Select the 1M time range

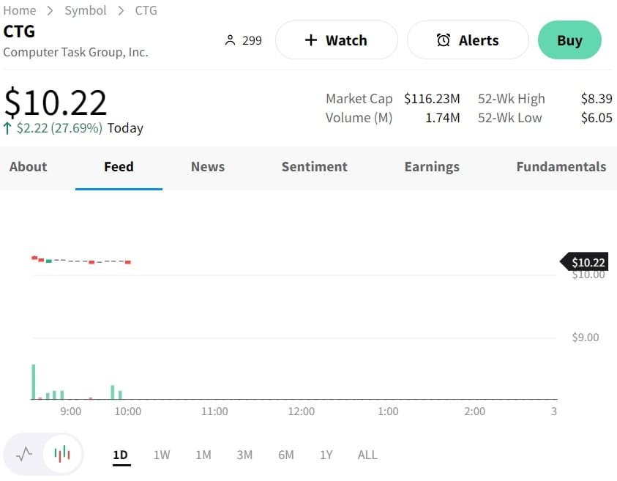coord(203,455)
